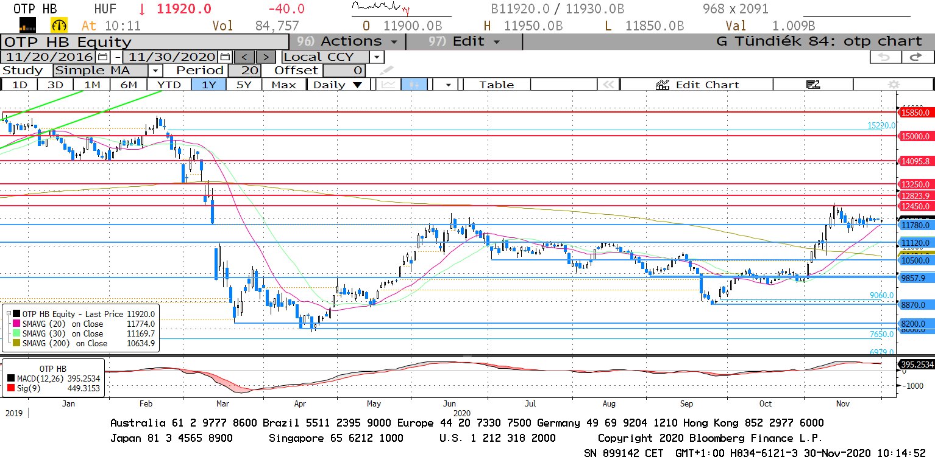Viewport: 935px width, 471px height.
Task: Click the Offset value field
Action: [343, 71]
